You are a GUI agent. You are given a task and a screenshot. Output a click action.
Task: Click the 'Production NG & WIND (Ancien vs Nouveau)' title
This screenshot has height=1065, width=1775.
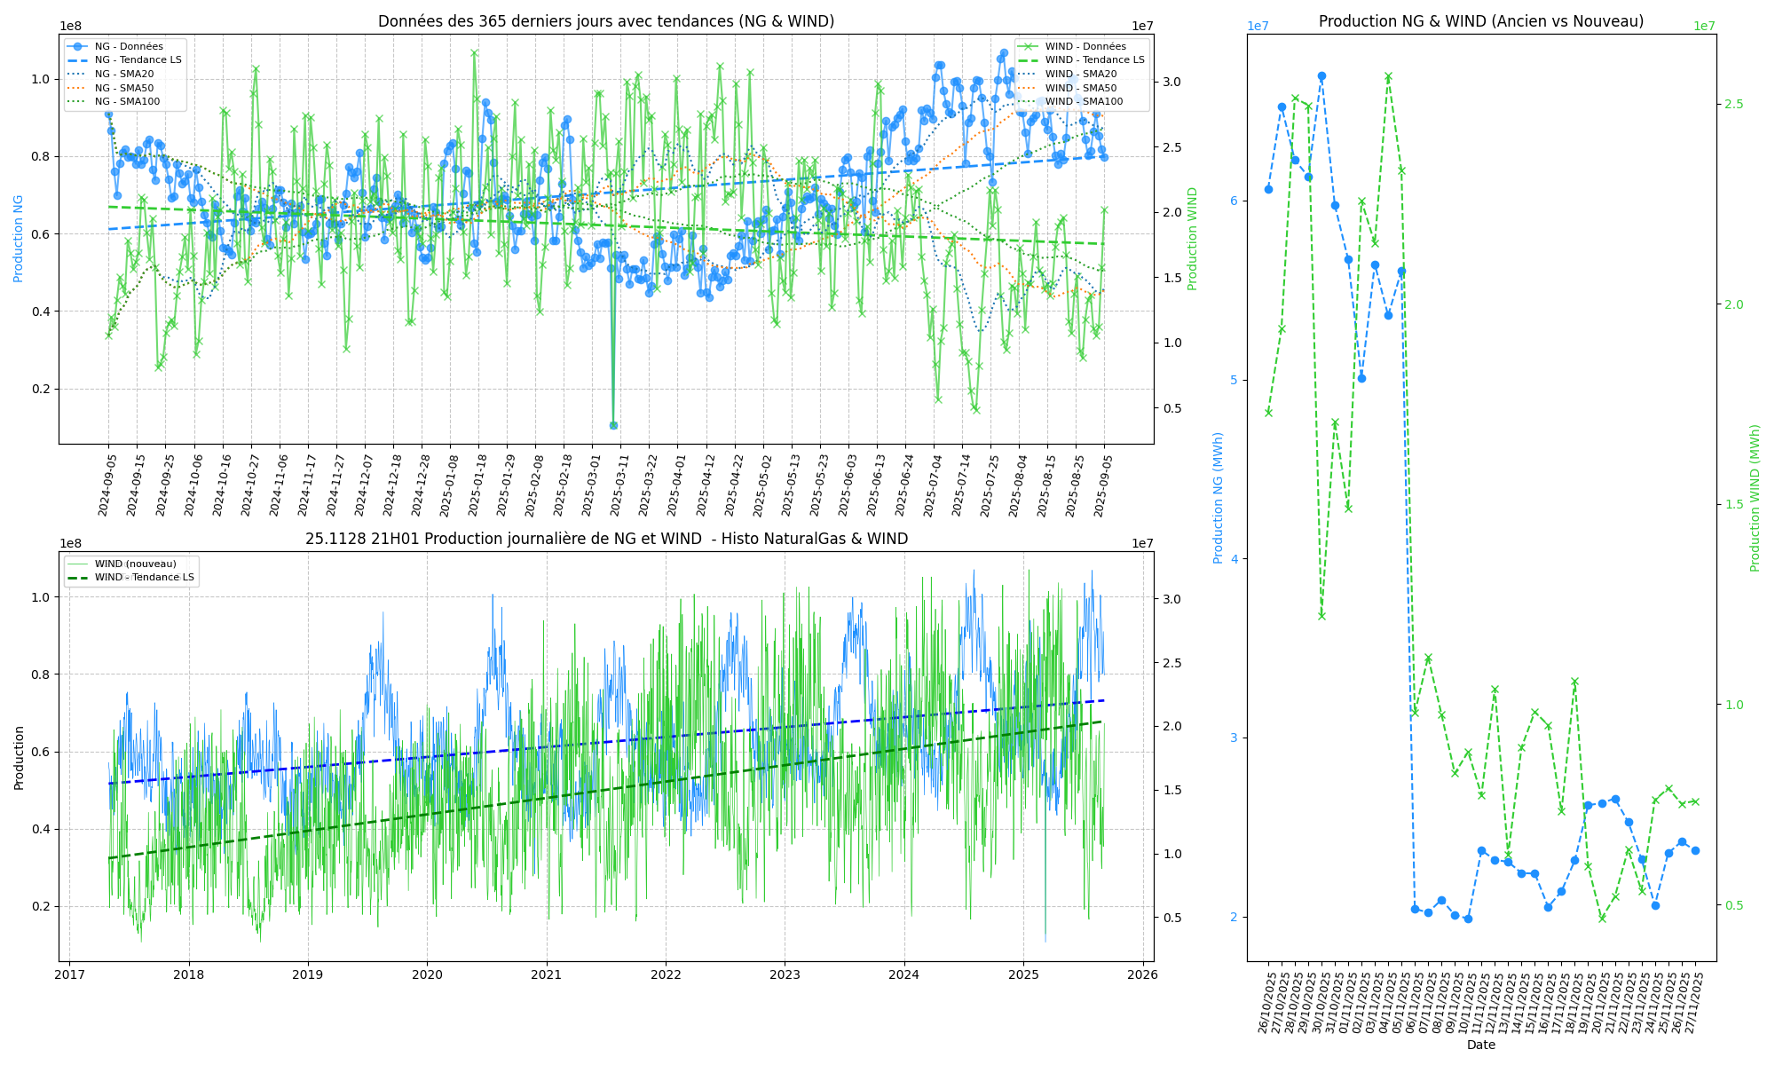[1480, 21]
